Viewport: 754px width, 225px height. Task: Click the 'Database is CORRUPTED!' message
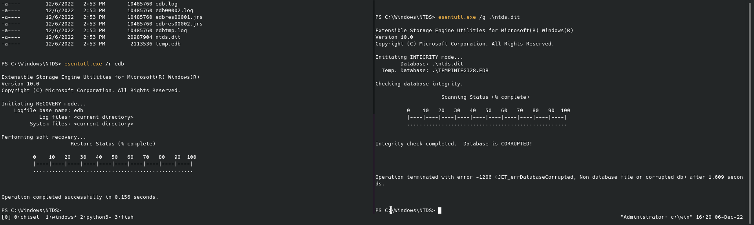[498, 144]
